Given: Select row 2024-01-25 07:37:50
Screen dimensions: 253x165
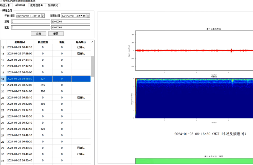Looking at the screenshot, I should tap(45, 66).
